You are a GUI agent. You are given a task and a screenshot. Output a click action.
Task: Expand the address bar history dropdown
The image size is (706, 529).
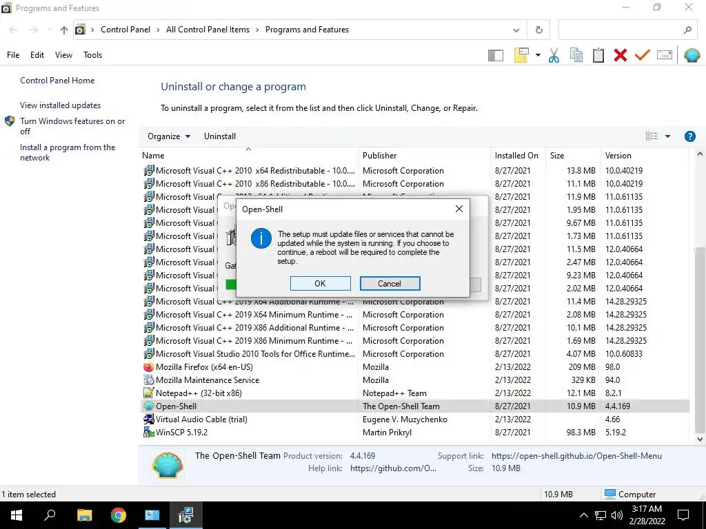(x=516, y=30)
